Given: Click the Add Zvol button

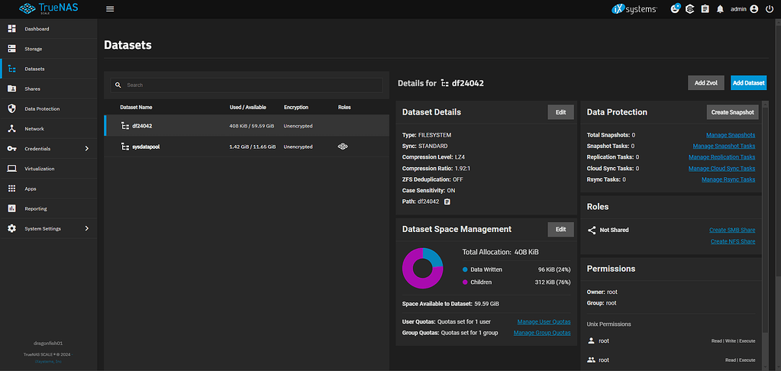Looking at the screenshot, I should tap(705, 82).
